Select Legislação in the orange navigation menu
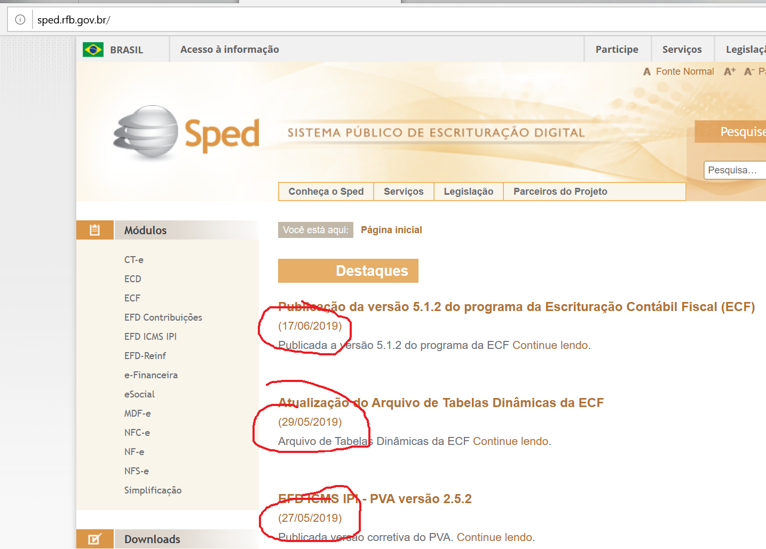 point(469,192)
